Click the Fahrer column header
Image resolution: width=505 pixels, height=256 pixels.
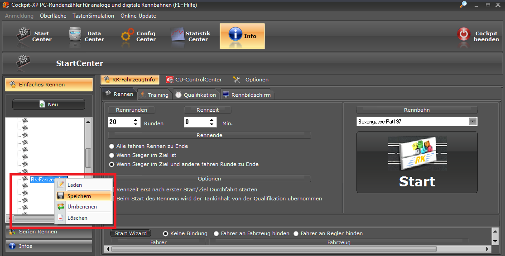pyautogui.click(x=159, y=242)
